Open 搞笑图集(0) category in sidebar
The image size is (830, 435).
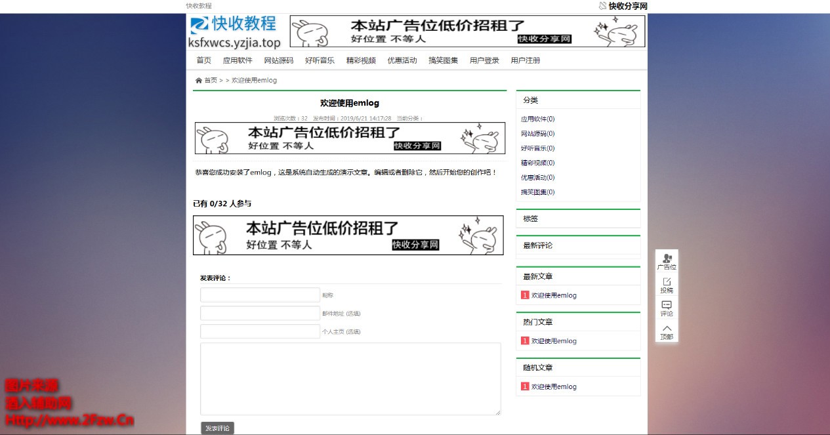click(x=537, y=192)
